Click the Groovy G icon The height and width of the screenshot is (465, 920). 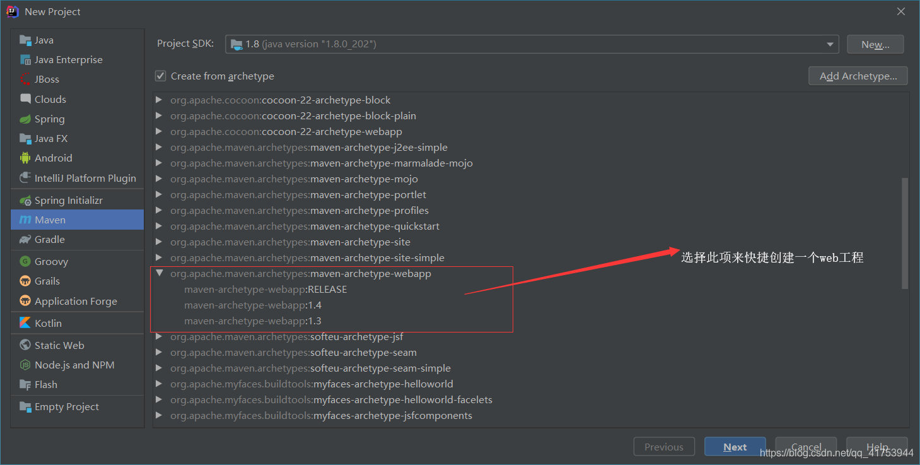[x=25, y=261]
